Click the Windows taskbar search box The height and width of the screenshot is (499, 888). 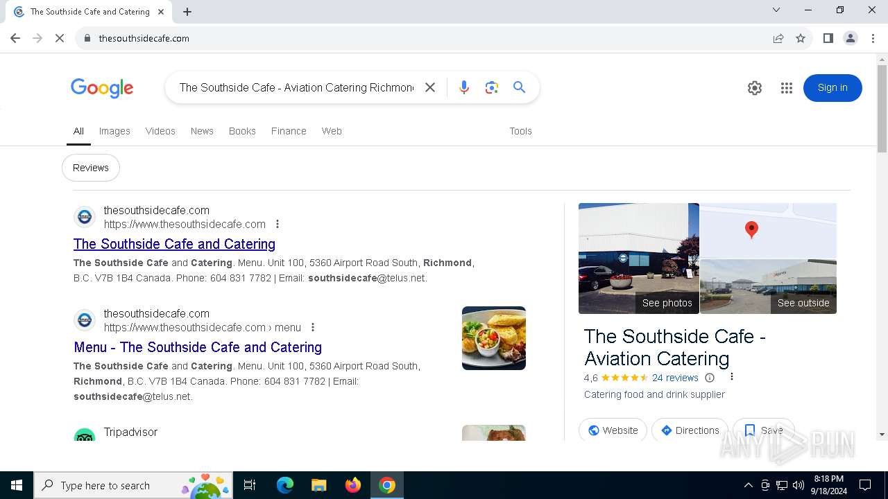pyautogui.click(x=133, y=485)
